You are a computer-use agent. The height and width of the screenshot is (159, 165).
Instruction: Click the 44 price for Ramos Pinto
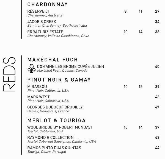click(x=157, y=148)
